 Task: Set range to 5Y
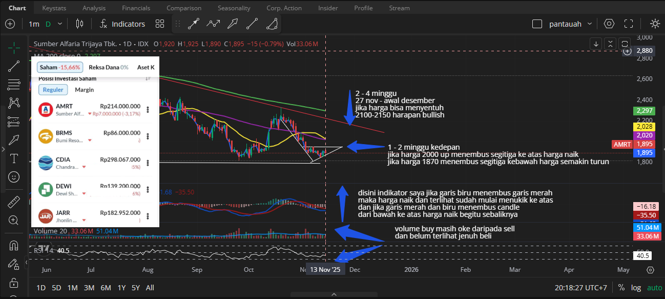[x=136, y=288]
